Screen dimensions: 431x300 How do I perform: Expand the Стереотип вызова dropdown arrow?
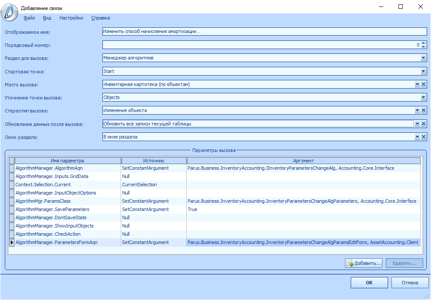(x=418, y=111)
